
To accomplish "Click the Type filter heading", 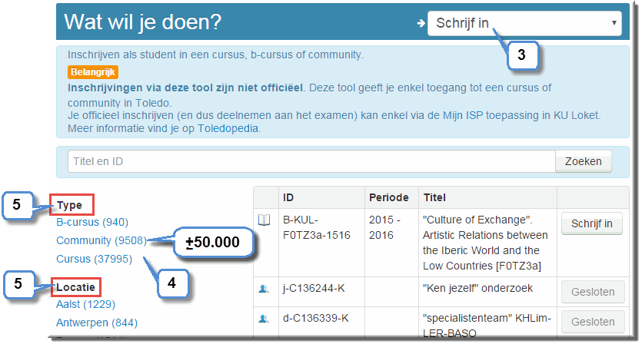I will (x=70, y=205).
